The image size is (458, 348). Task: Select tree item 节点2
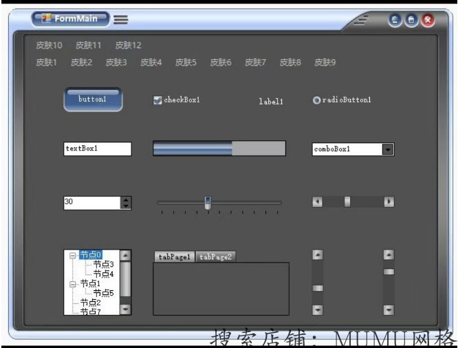tap(91, 303)
